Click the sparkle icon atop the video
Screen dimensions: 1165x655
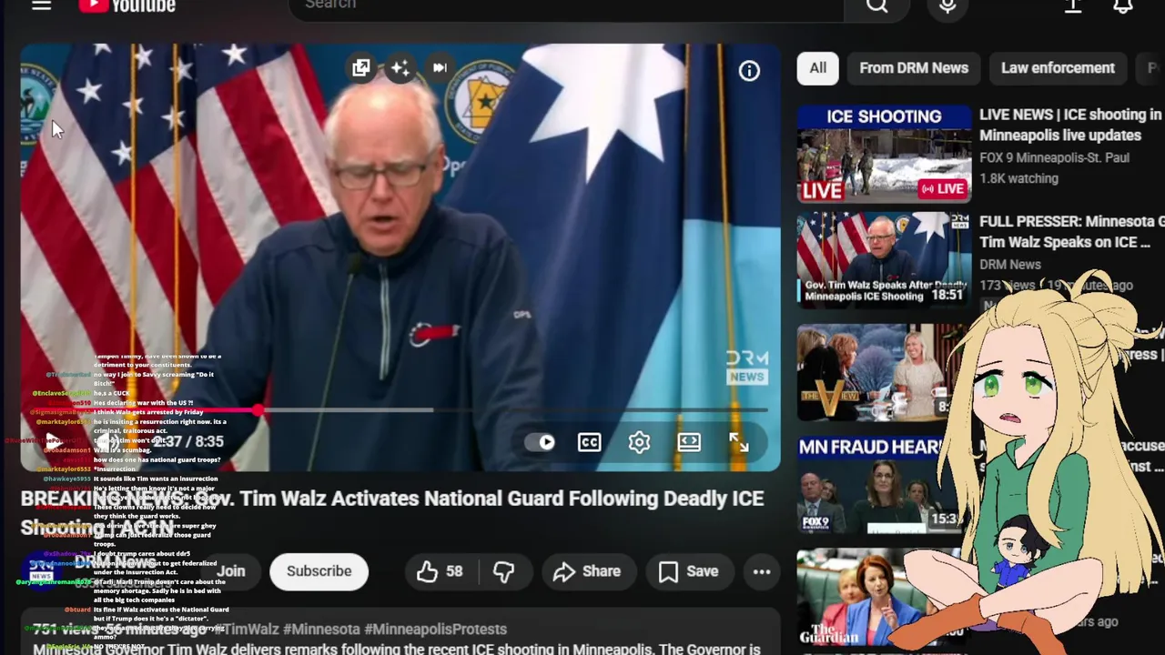(400, 68)
